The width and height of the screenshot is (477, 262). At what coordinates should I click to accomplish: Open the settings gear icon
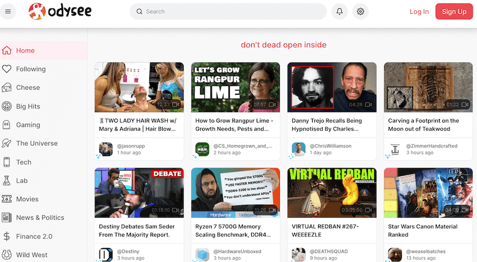pyautogui.click(x=360, y=12)
